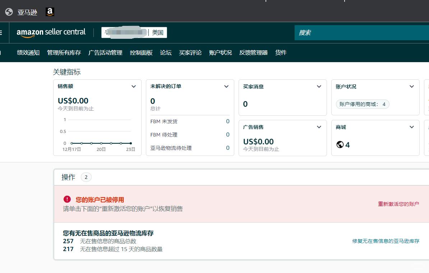The image size is (429, 273).
Task: Click the 关键指标 section heading
Action: [x=67, y=72]
